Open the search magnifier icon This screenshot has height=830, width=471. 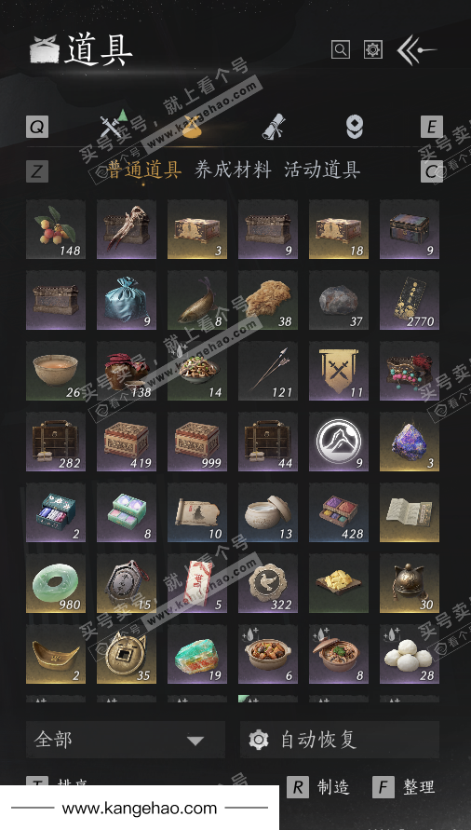341,49
